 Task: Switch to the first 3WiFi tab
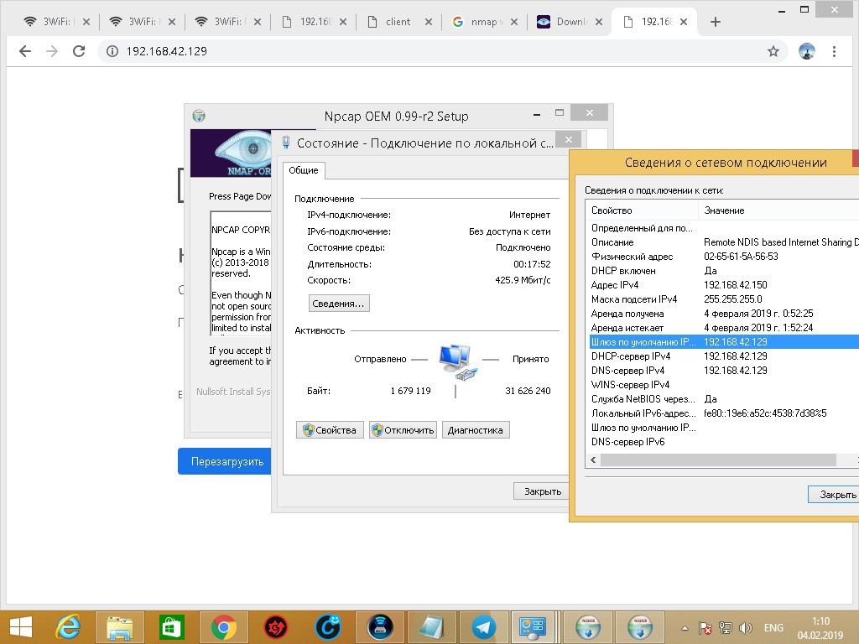point(56,22)
